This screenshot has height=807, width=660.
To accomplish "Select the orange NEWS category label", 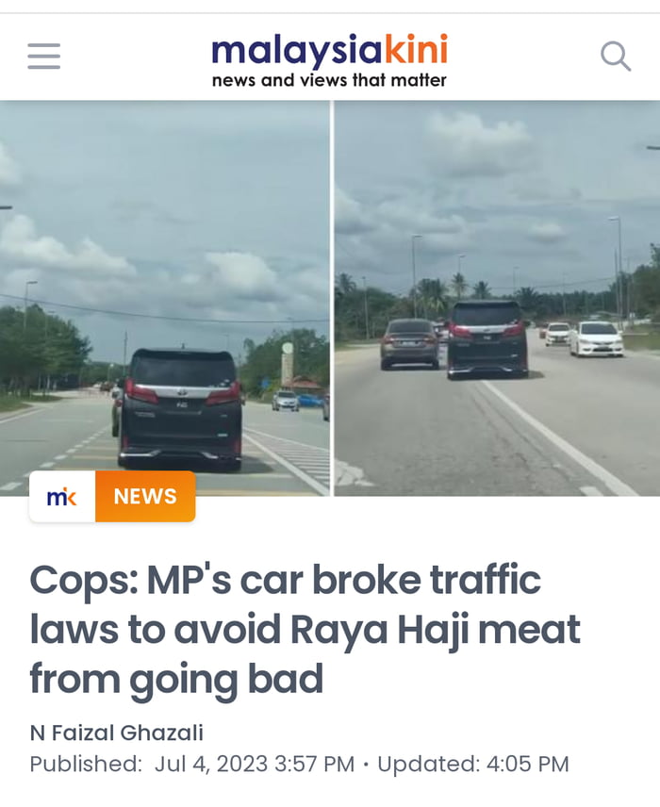I will [x=145, y=497].
